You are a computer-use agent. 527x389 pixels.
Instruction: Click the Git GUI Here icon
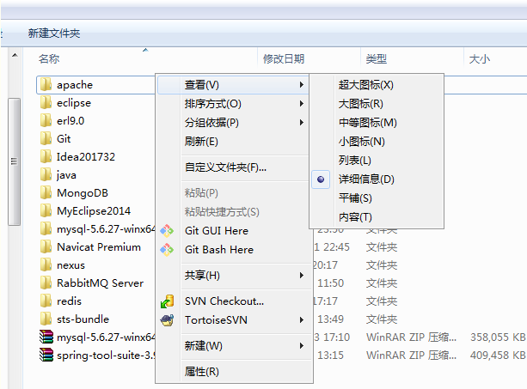pos(167,230)
